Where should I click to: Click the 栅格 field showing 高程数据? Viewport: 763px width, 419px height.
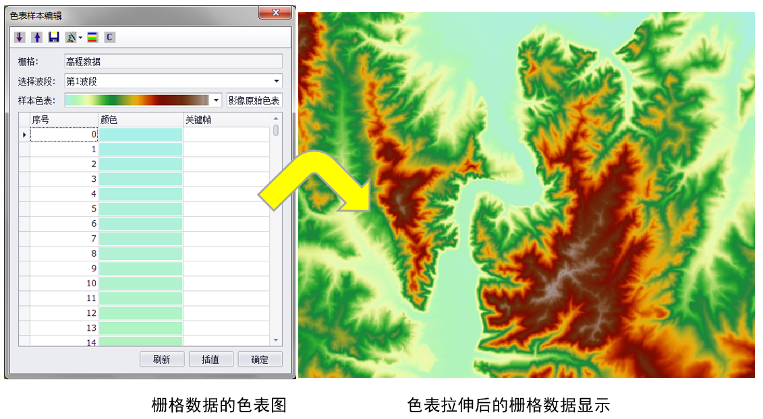pyautogui.click(x=173, y=61)
